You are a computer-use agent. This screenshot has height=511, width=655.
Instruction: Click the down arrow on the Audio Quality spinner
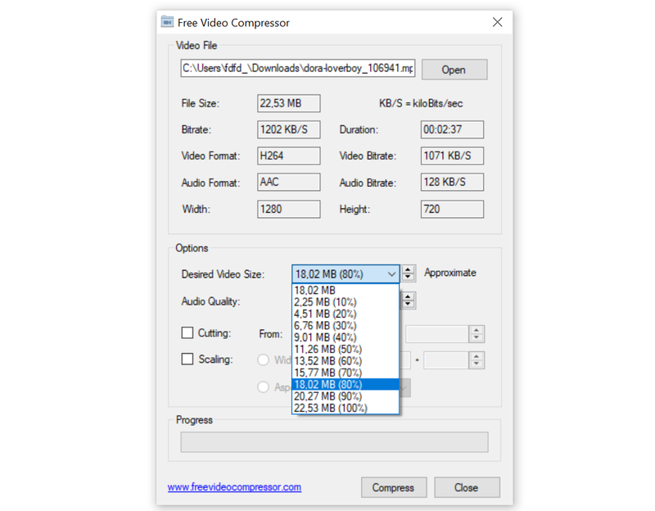click(x=408, y=305)
